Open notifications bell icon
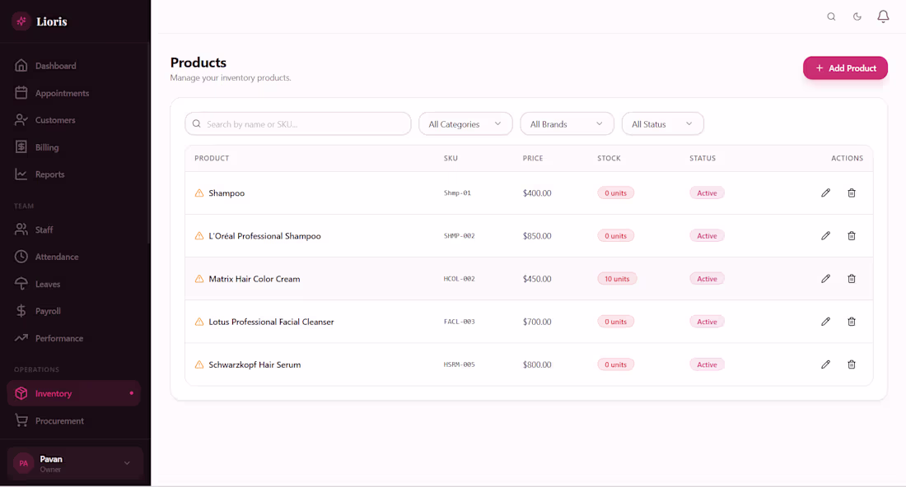 pos(883,16)
